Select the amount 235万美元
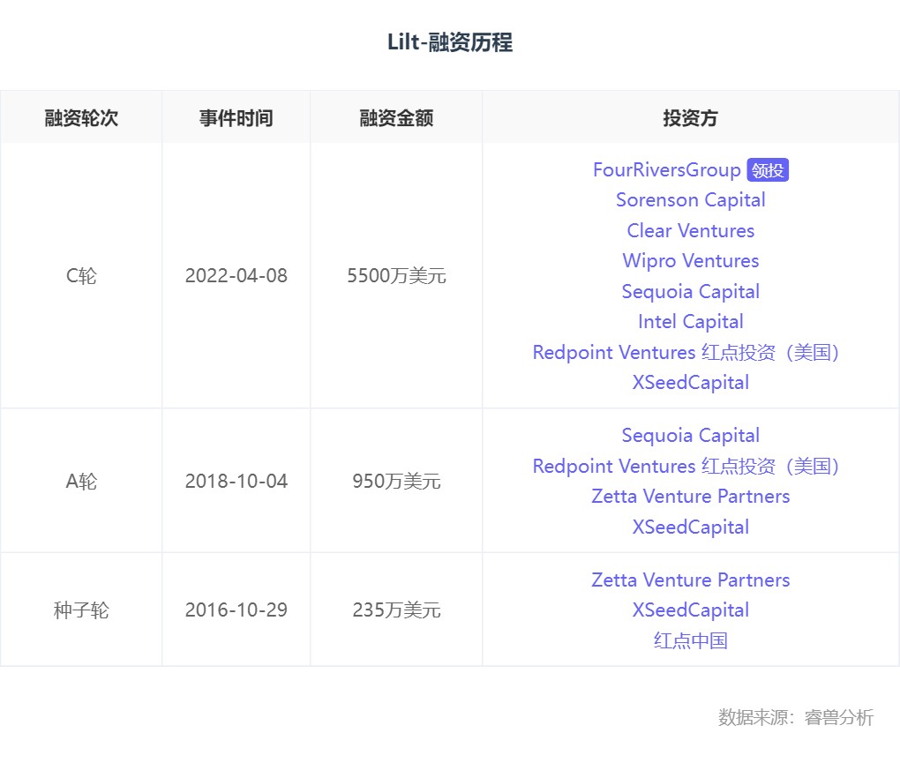The width and height of the screenshot is (900, 763). point(396,610)
